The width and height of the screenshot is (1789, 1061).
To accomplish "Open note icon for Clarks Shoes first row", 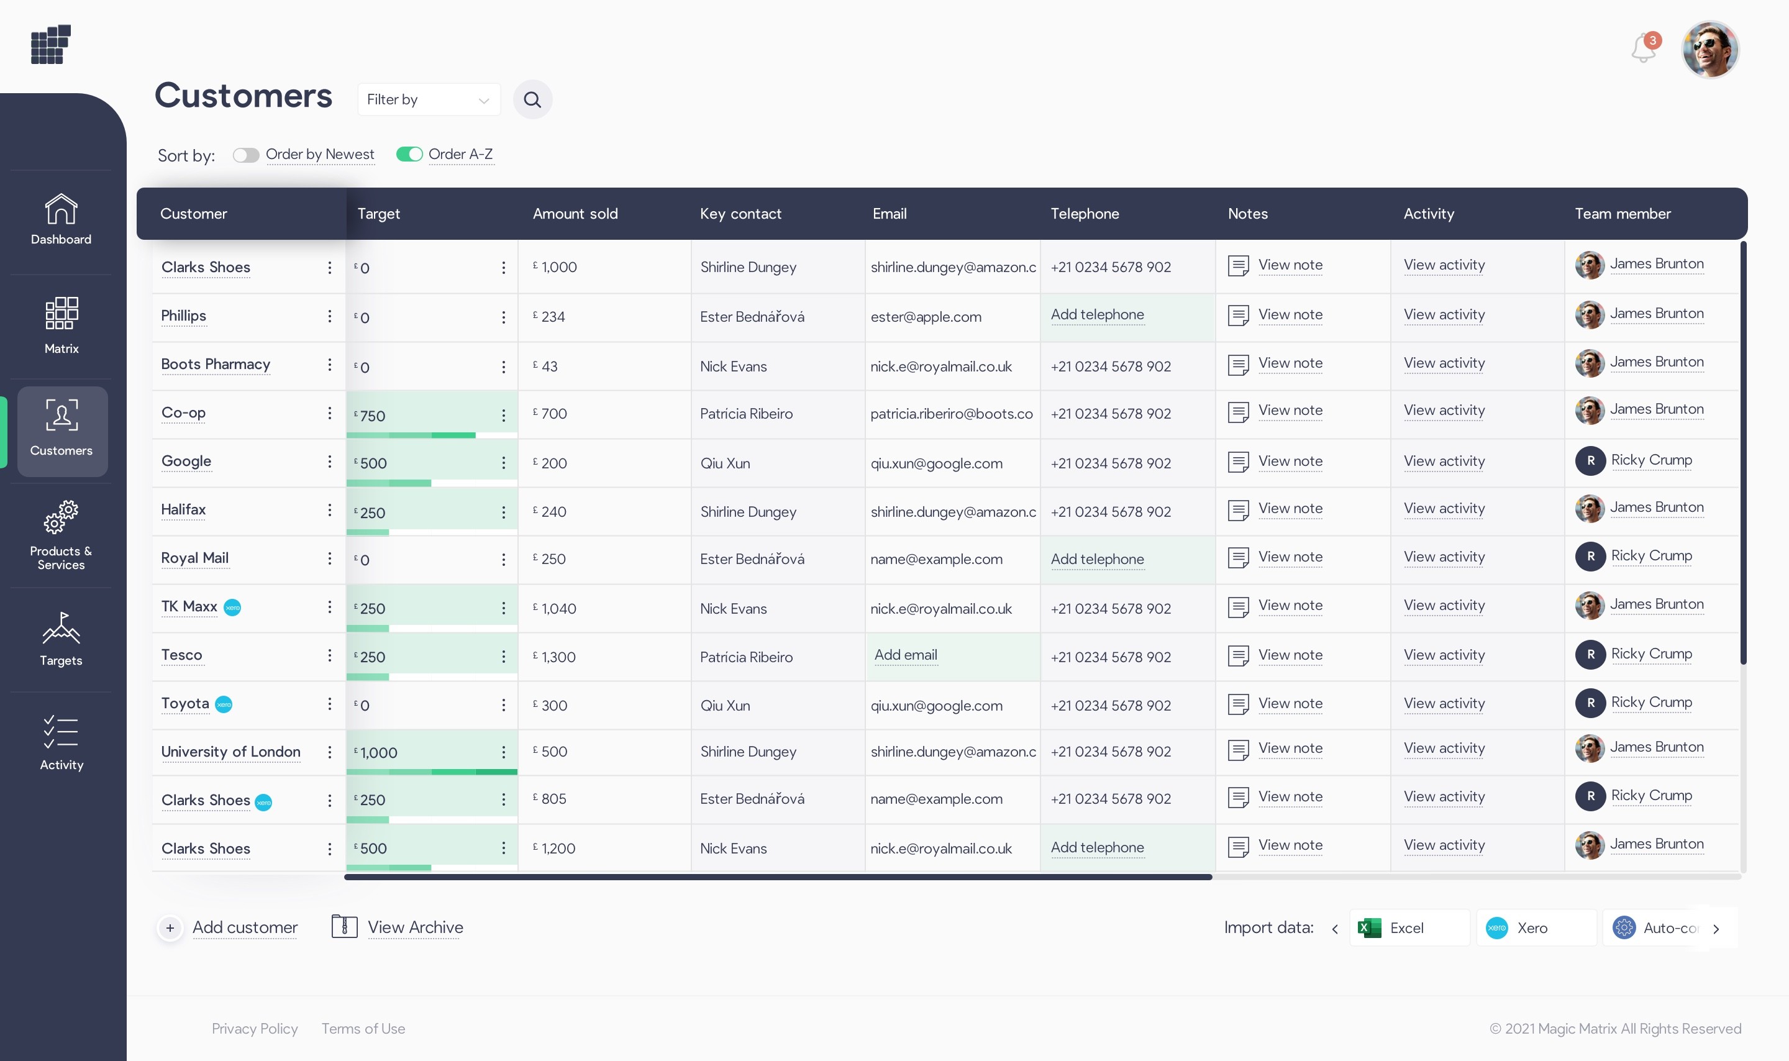I will coord(1238,266).
